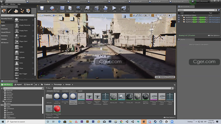This screenshot has height=124, width=221.
Task: Select the Visual Effects category
Action: click(x=6, y=32)
